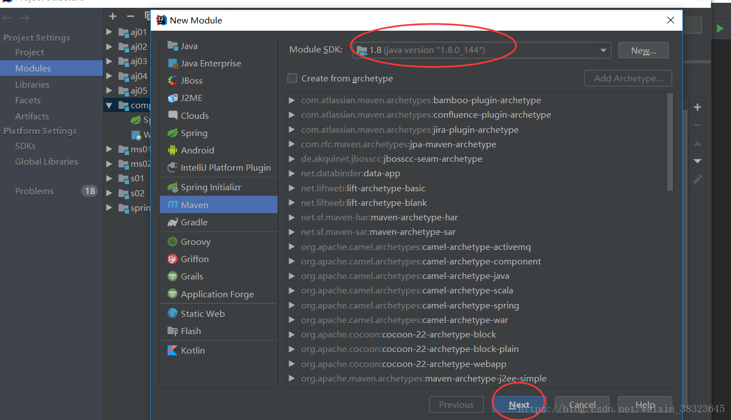Click New... SDK button
This screenshot has width=731, height=420.
tap(643, 50)
